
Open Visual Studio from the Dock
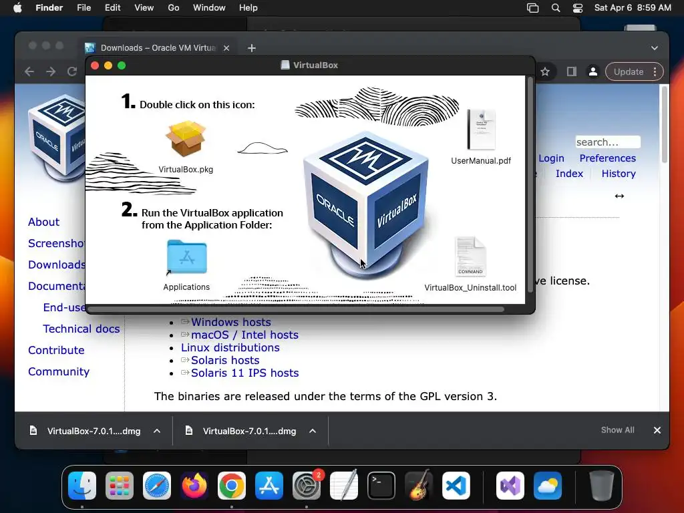(510, 486)
